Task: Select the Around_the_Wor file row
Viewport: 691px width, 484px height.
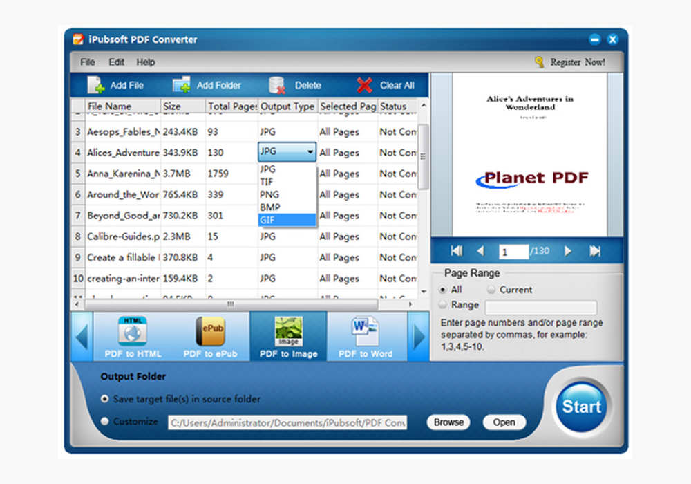Action: point(245,194)
